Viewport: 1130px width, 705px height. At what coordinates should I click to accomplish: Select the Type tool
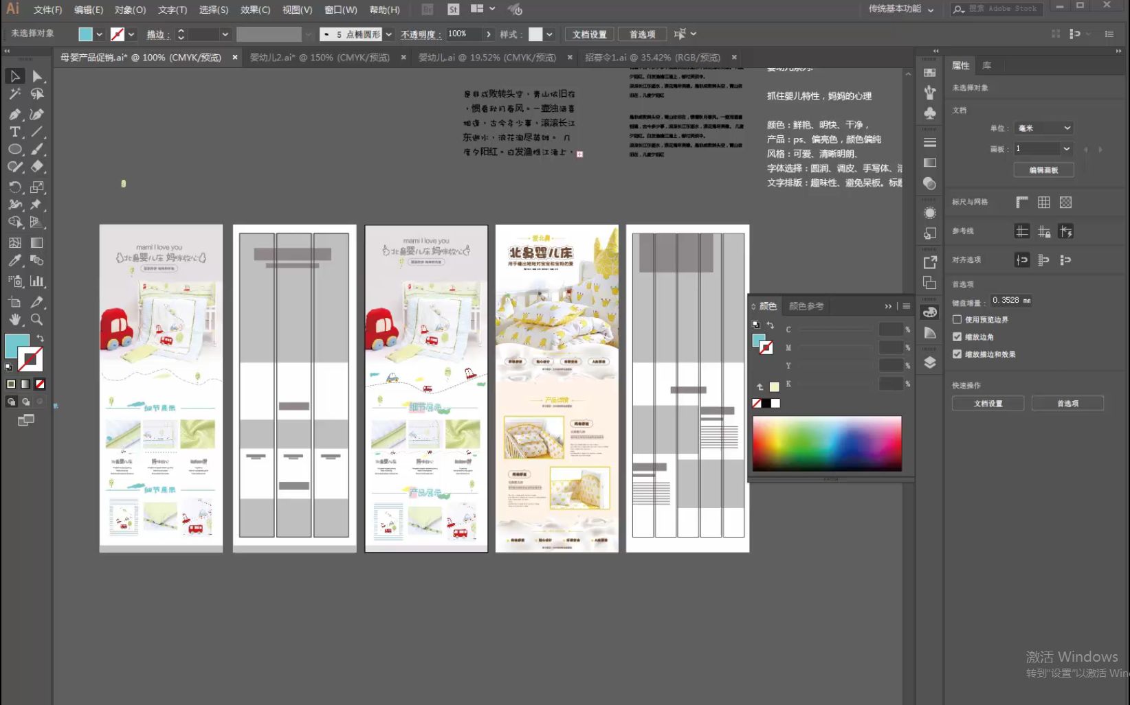click(x=14, y=132)
